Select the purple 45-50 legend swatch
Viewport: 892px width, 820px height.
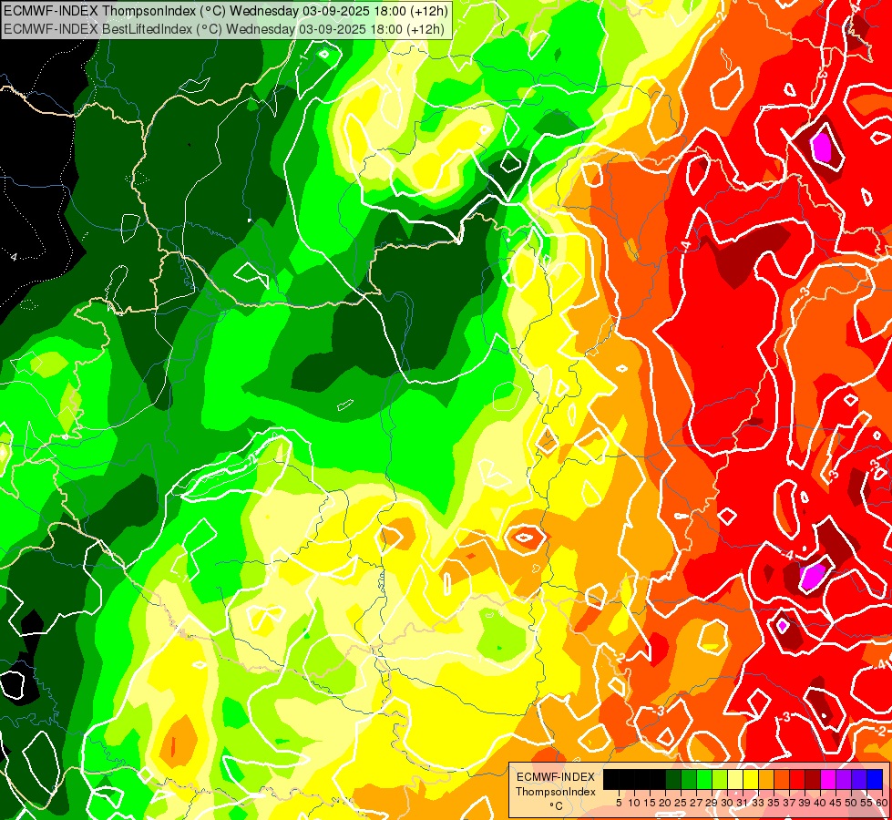(x=844, y=779)
